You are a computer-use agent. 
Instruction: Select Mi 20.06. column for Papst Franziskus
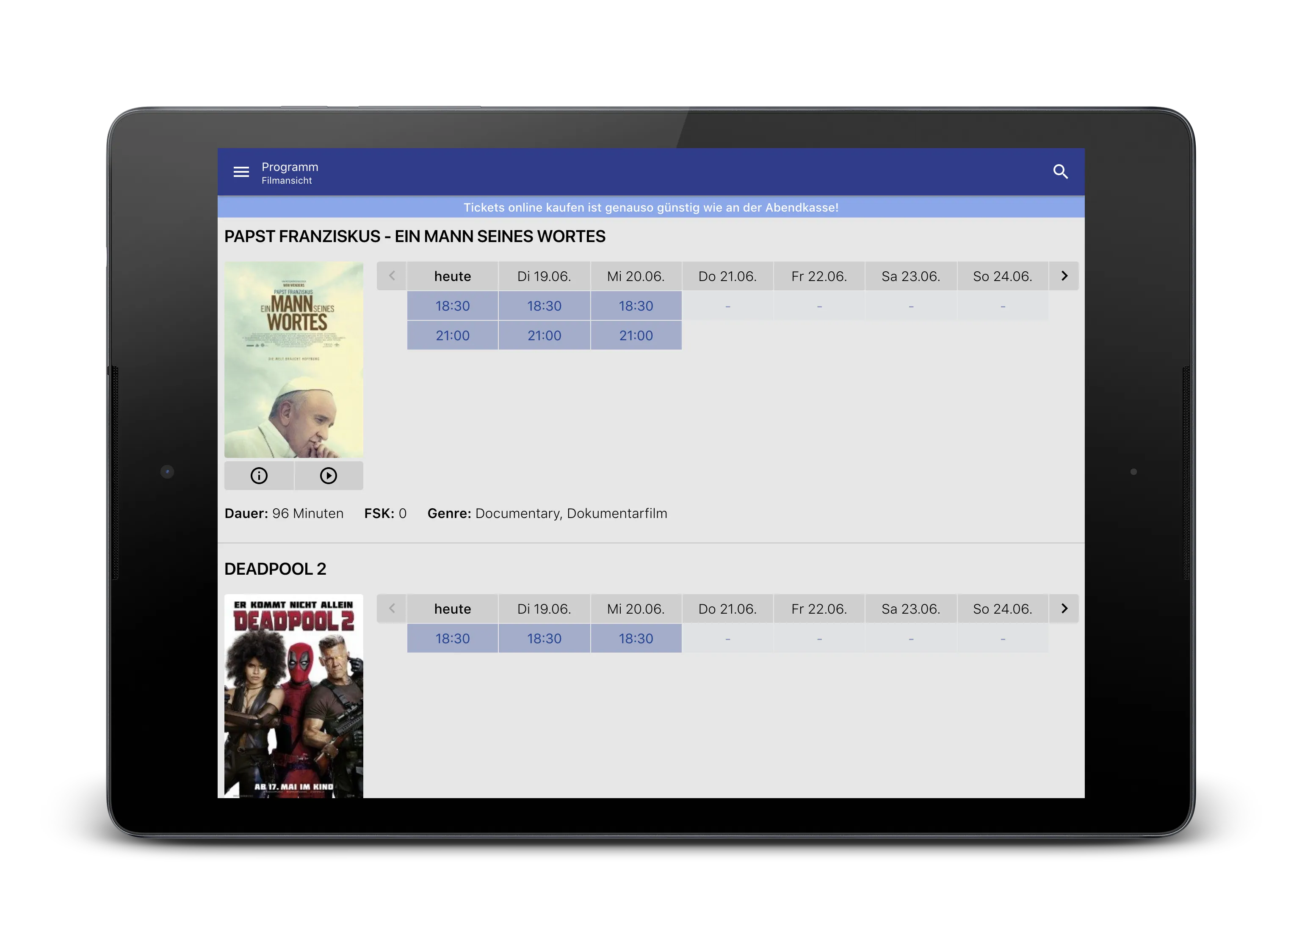pos(636,276)
